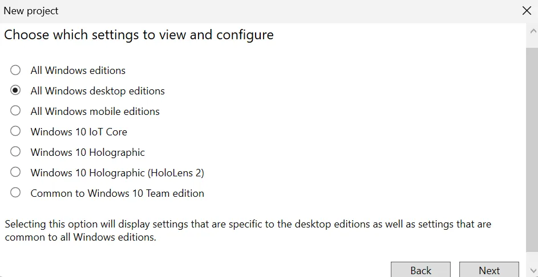Click the 'Common to Windows 10 Team edition' label
538x277 pixels.
point(118,193)
